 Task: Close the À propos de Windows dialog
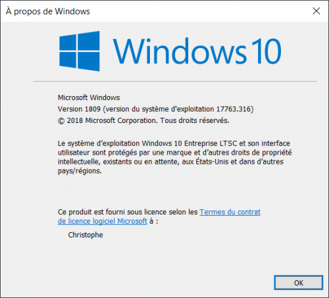316,11
